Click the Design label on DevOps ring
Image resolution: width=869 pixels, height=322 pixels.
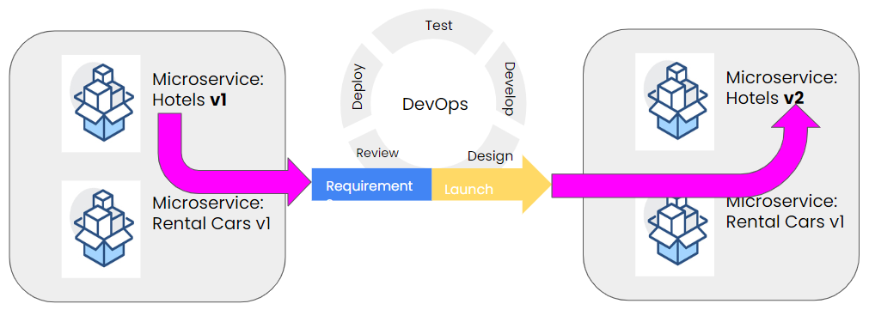click(490, 156)
